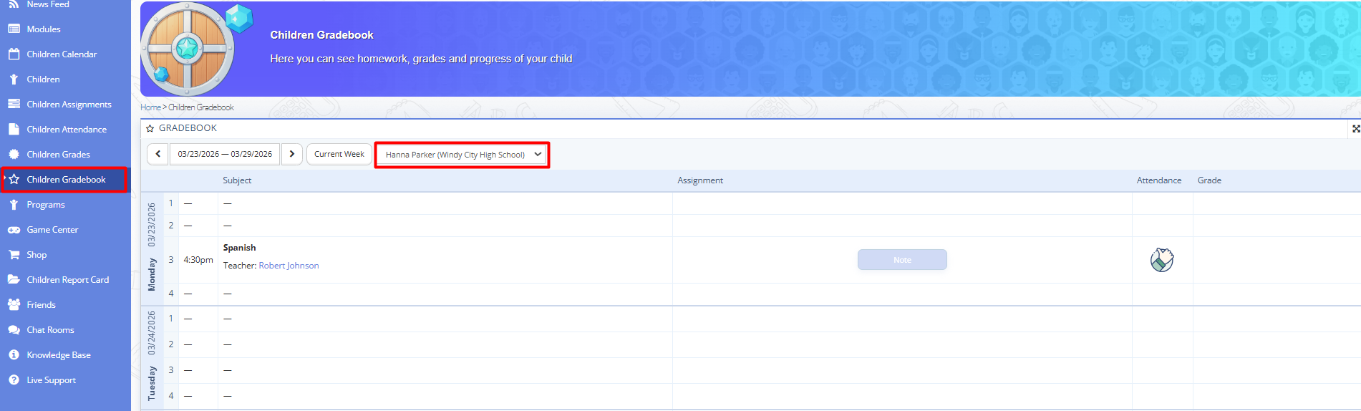1361x411 pixels.
Task: Open the Hanna Parker student dropdown
Action: pos(462,155)
